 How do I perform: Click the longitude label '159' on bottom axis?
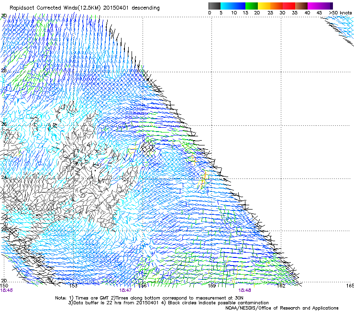pos(211,286)
